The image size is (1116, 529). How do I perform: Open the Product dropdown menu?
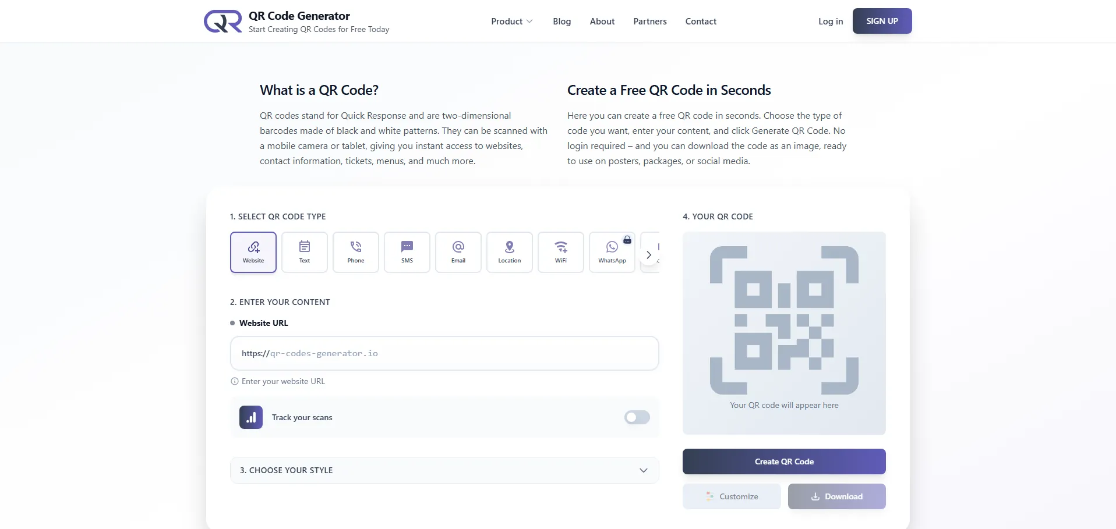511,22
